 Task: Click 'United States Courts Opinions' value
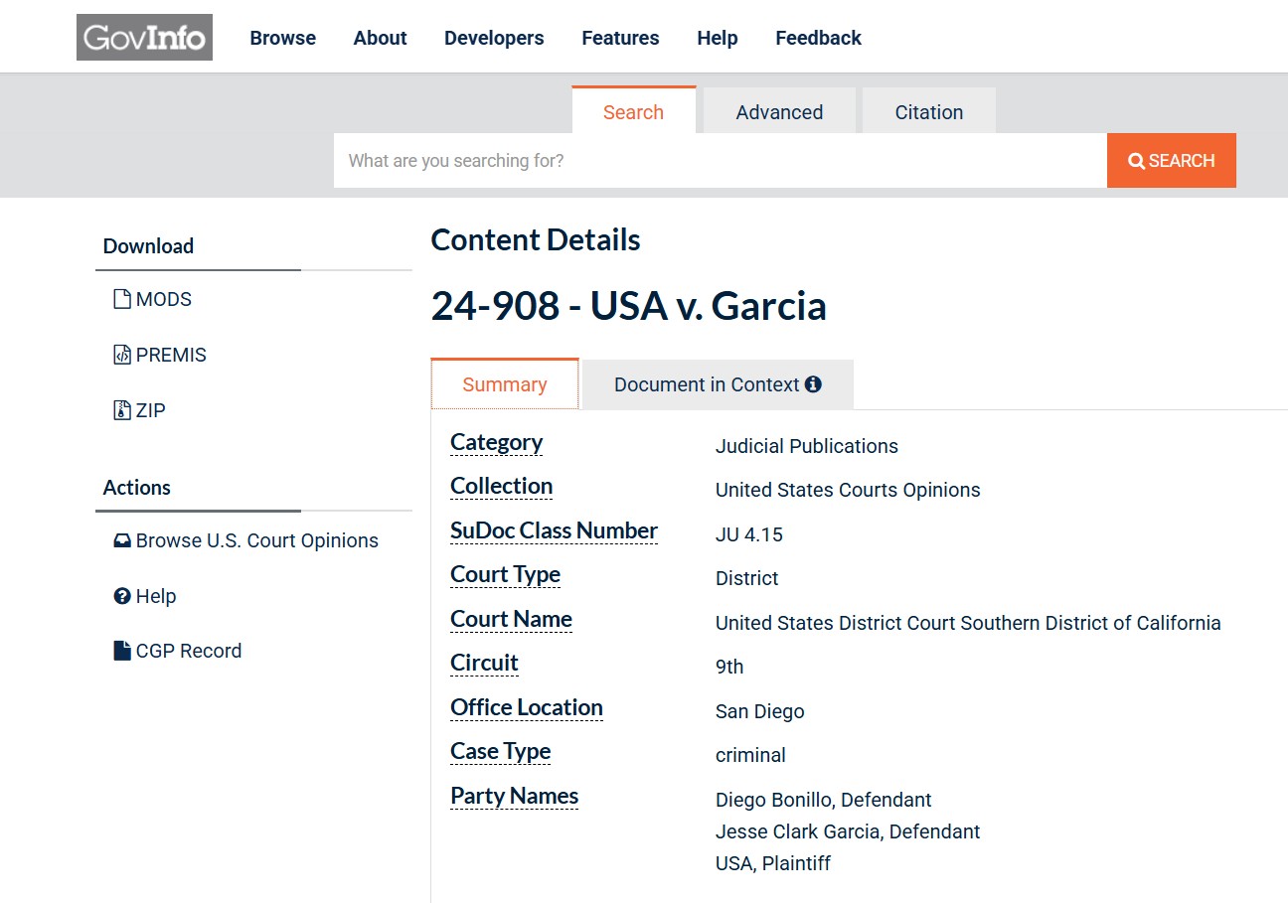(848, 490)
